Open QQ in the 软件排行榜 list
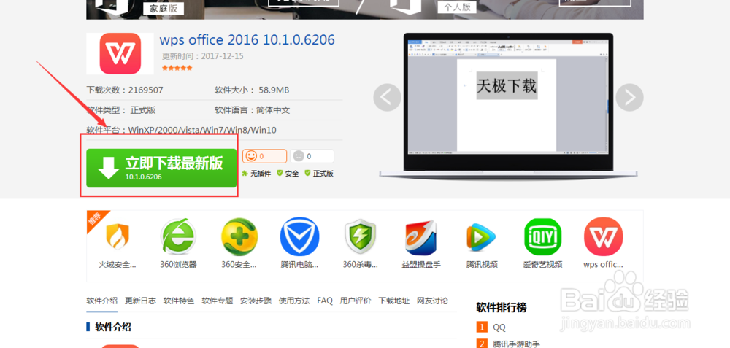730x348 pixels. [x=499, y=328]
